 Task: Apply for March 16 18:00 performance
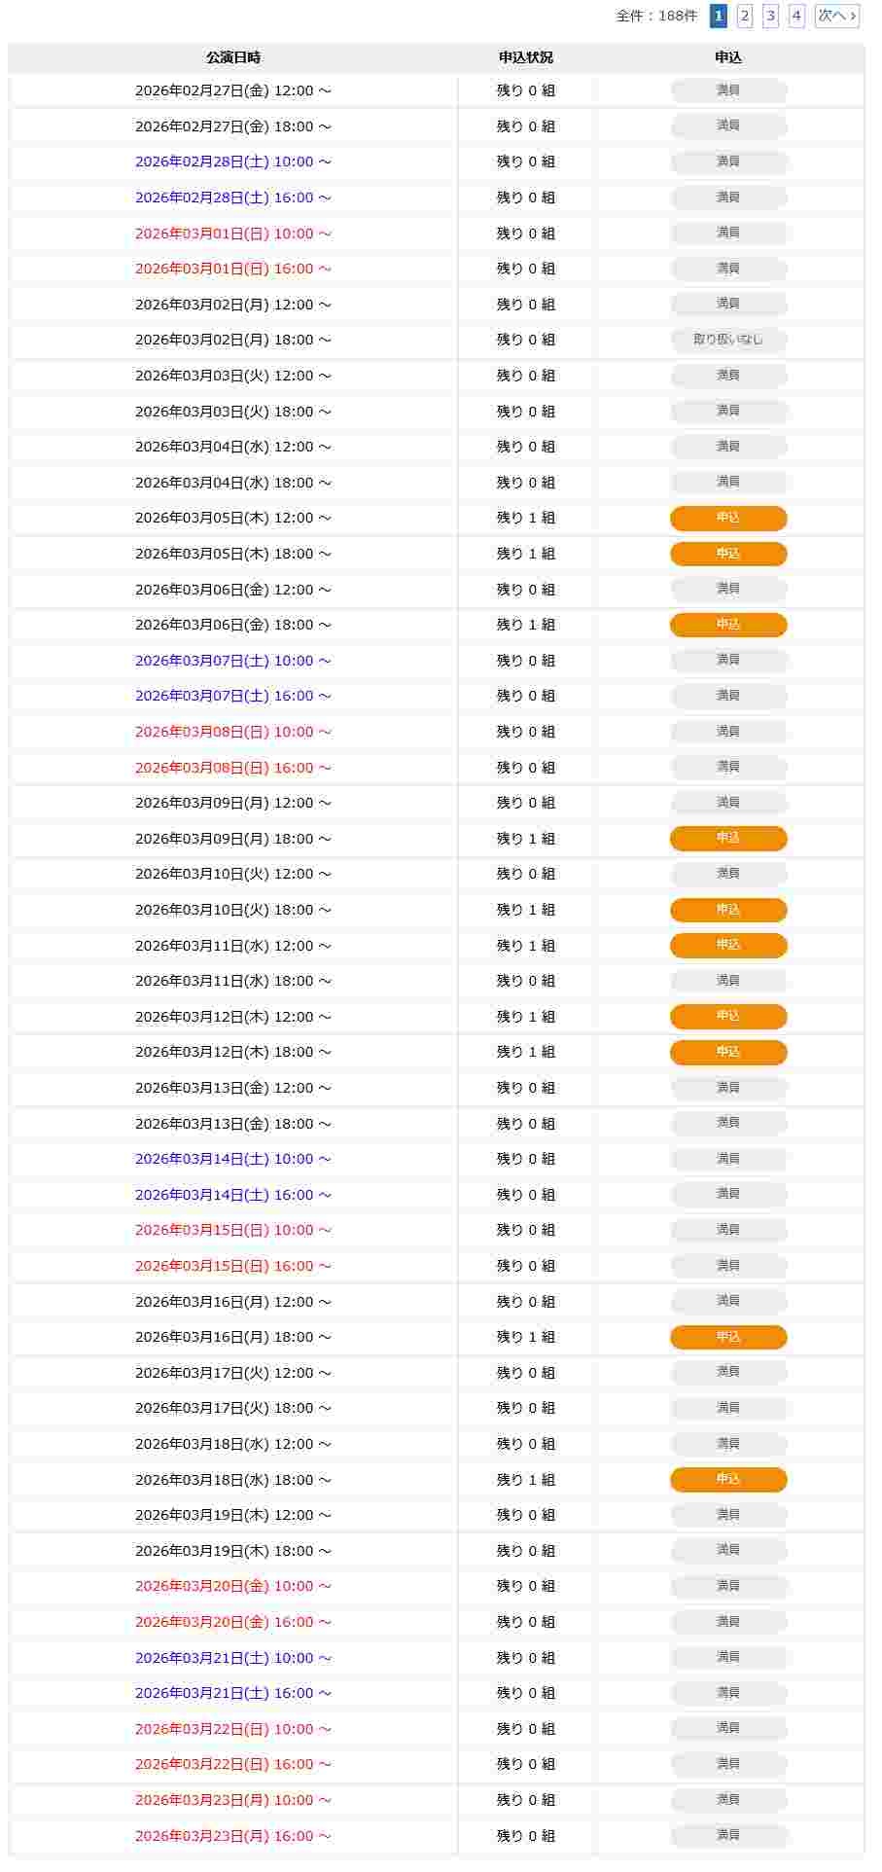point(728,1337)
